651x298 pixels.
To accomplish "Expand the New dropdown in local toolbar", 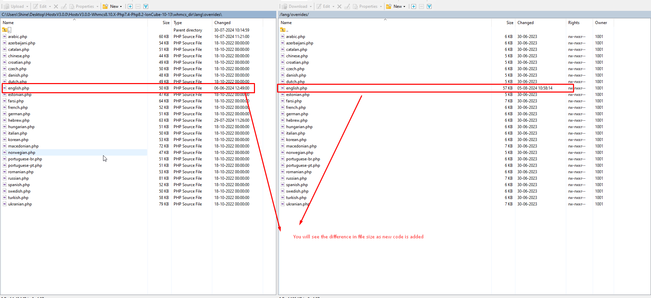I will (x=113, y=6).
